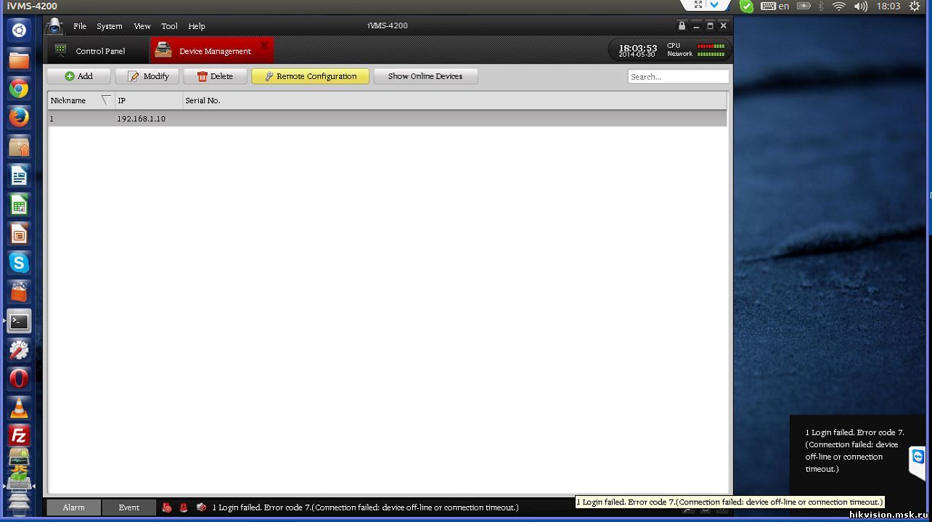Launch VLC media player from the dock

click(19, 408)
